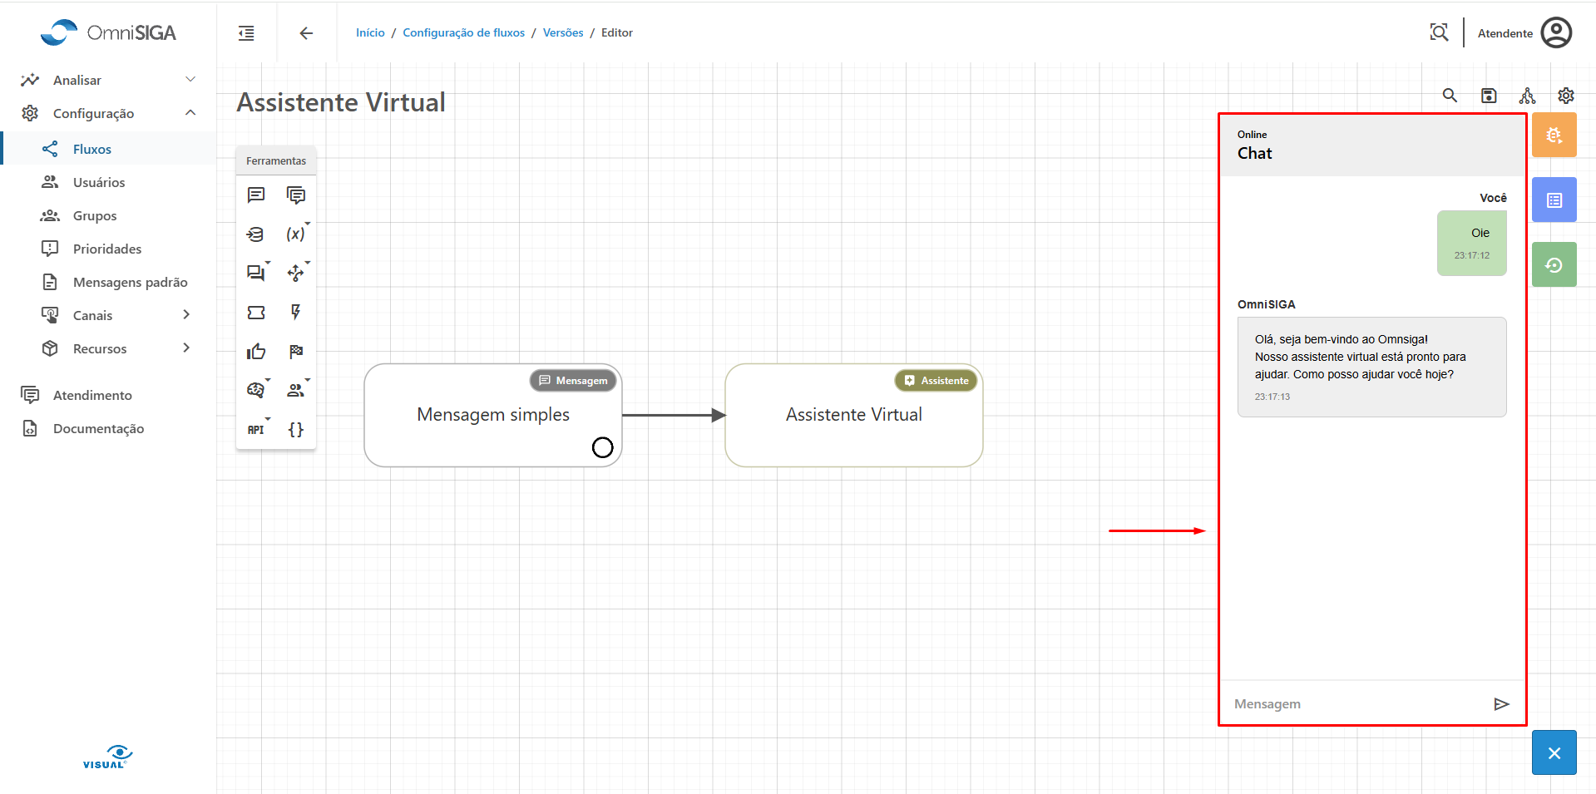Start debug with the orange bug button
This screenshot has width=1596, height=794.
(x=1554, y=136)
